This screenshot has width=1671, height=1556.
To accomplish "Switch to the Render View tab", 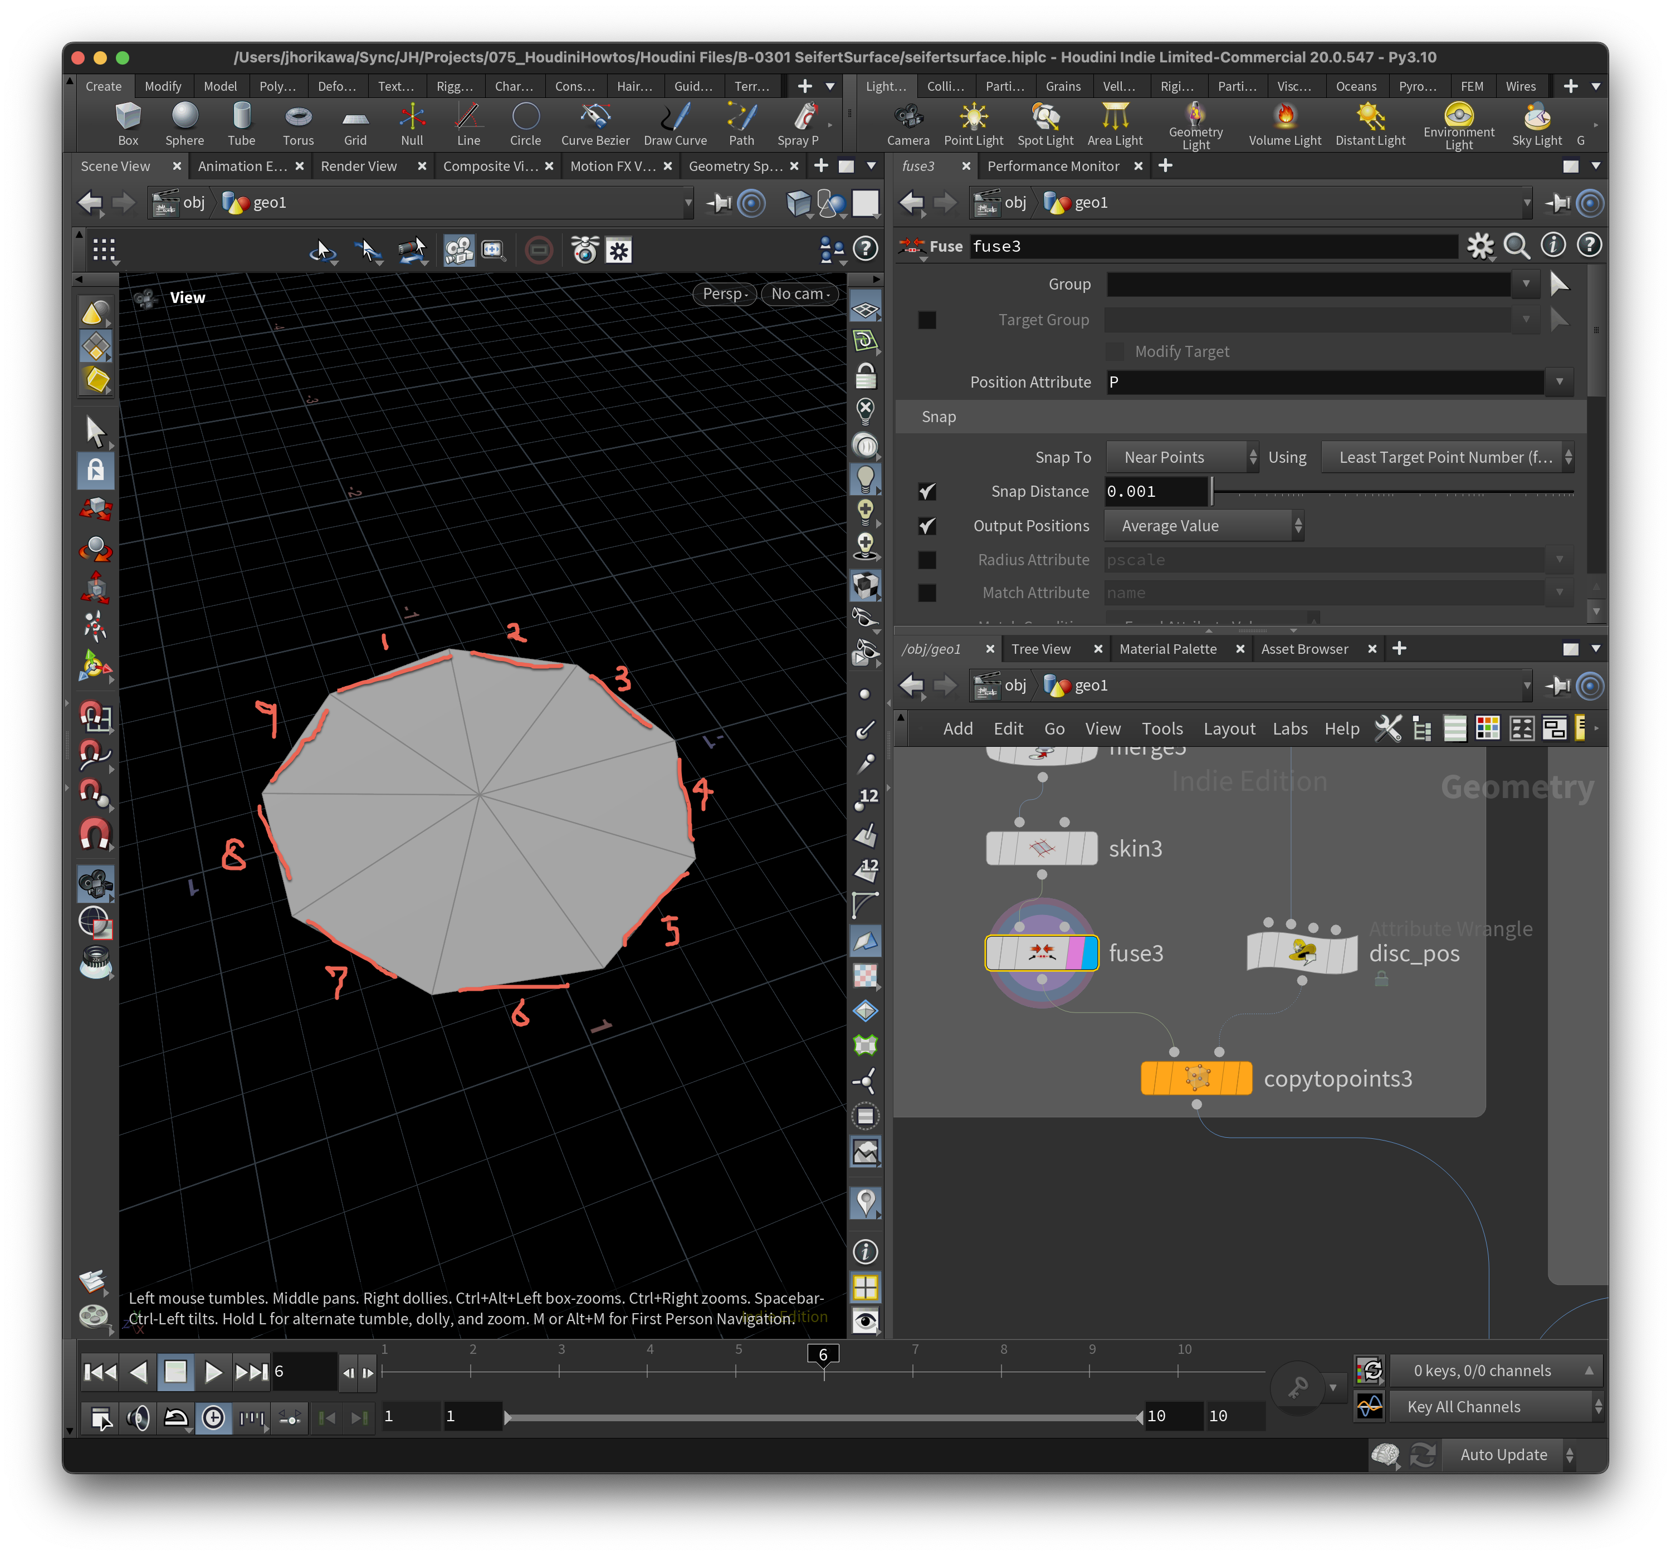I will (359, 167).
